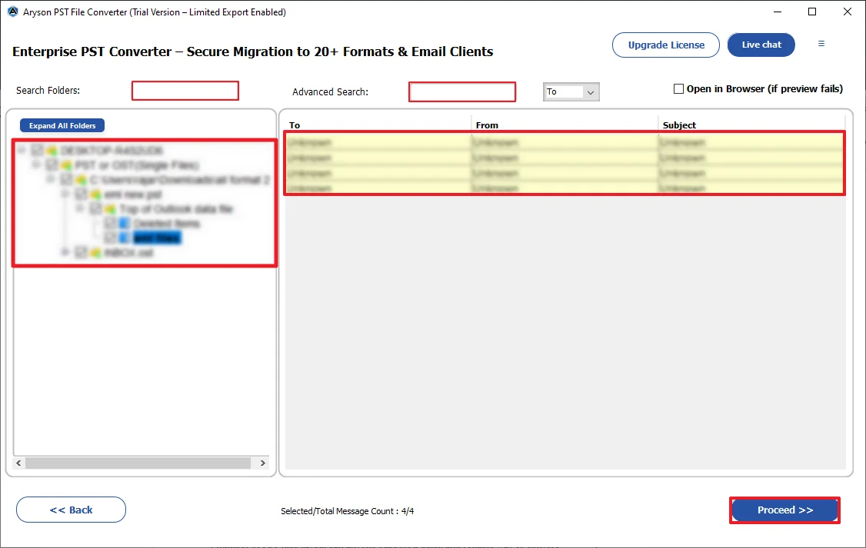
Task: Click folder icon of INBOX.ost node
Action: coord(95,253)
